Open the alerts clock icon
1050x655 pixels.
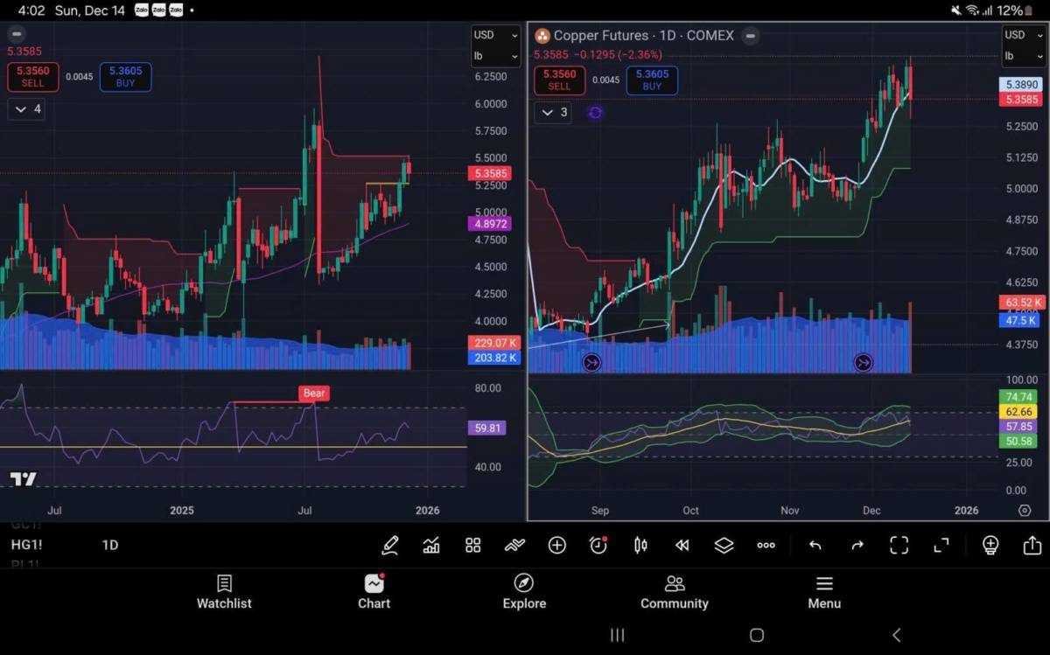pyautogui.click(x=598, y=546)
